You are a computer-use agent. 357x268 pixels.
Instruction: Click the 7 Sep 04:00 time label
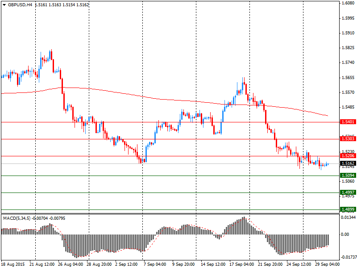point(155,264)
